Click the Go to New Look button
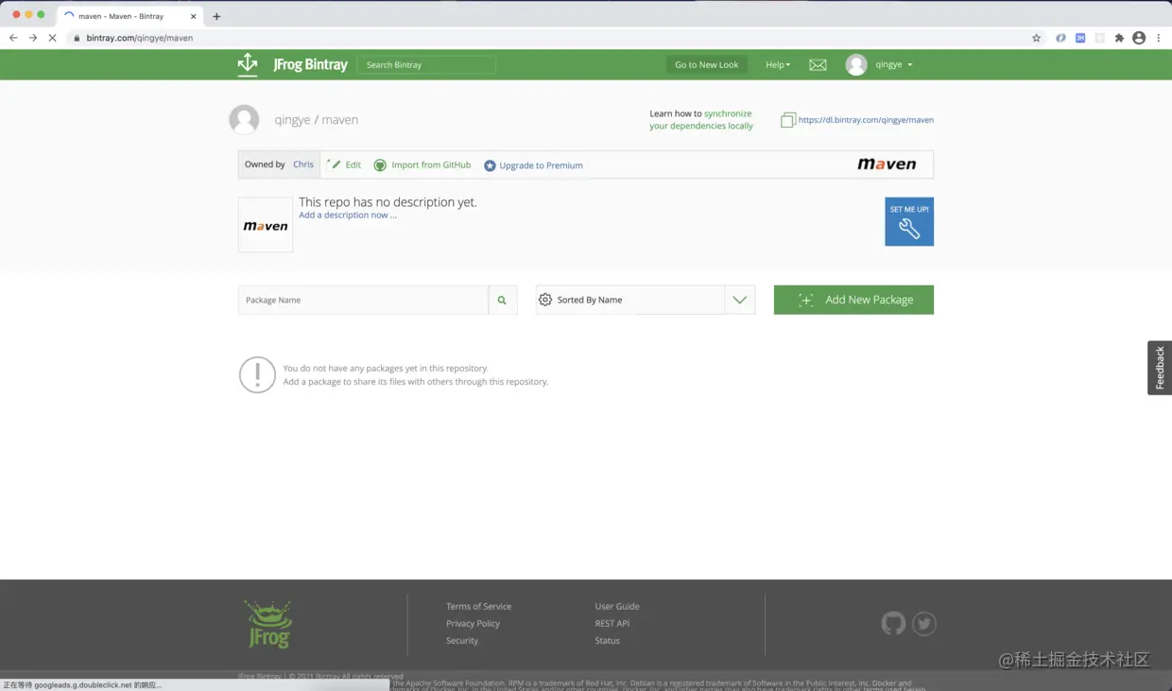Viewport: 1172px width, 691px height. [x=707, y=64]
